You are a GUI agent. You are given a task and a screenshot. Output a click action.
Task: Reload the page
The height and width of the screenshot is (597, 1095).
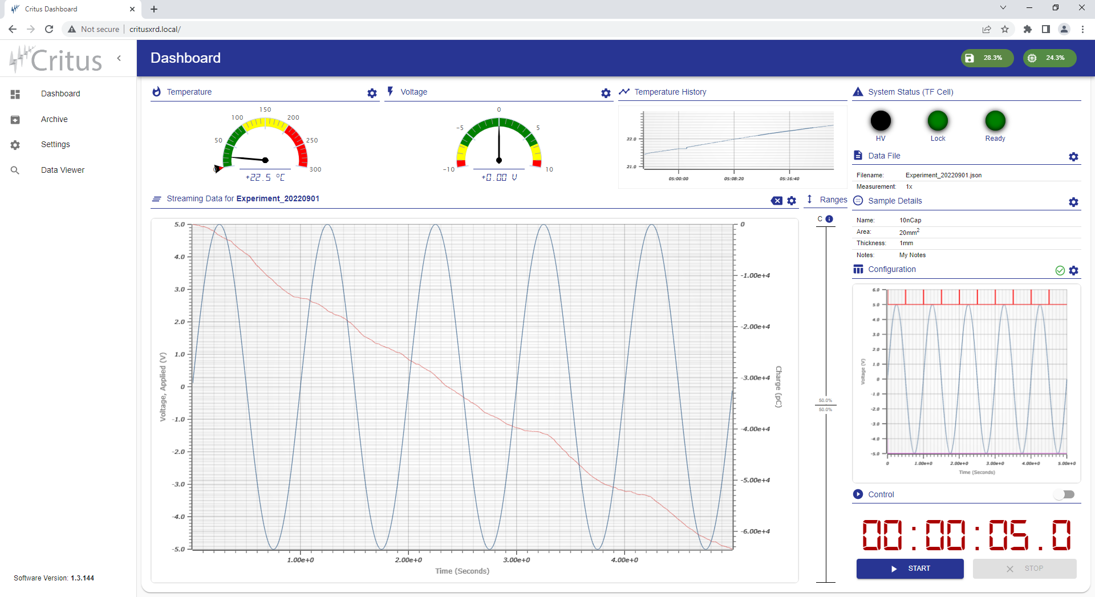pyautogui.click(x=49, y=29)
